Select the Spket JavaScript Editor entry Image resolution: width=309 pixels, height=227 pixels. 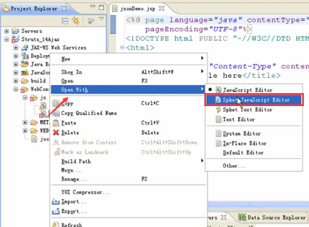click(254, 100)
